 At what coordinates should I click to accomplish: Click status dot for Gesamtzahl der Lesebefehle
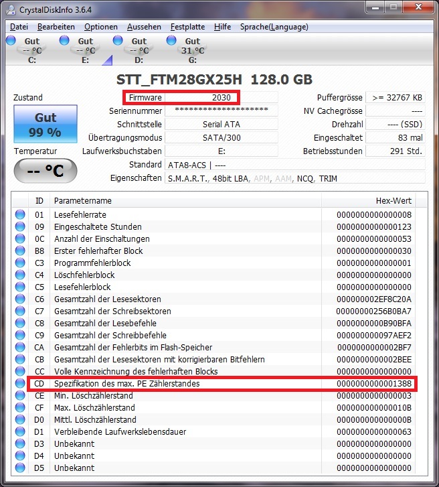(x=20, y=323)
